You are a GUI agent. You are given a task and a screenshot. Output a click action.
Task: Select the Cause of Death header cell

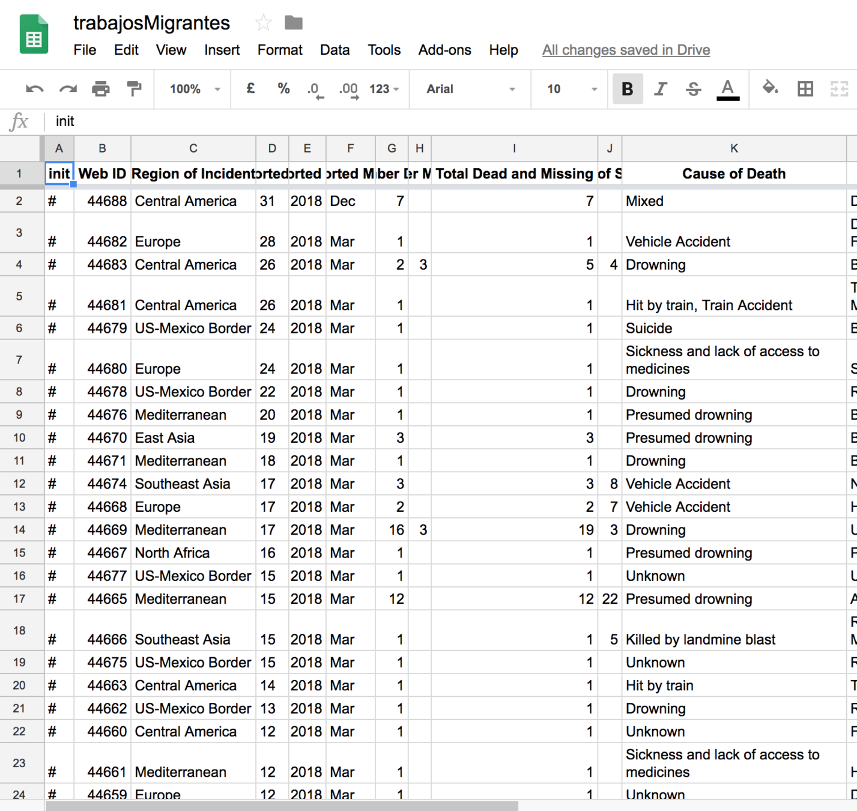tap(734, 174)
